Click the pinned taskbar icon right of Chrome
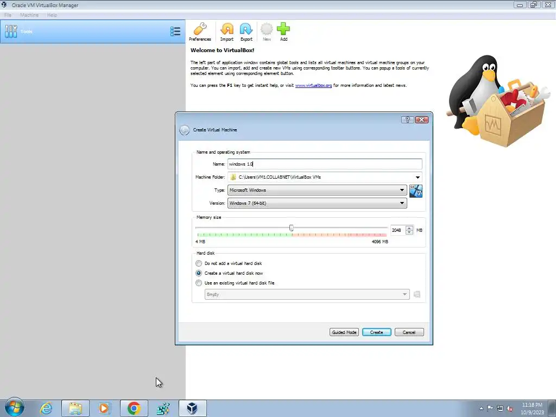 pyautogui.click(x=163, y=408)
